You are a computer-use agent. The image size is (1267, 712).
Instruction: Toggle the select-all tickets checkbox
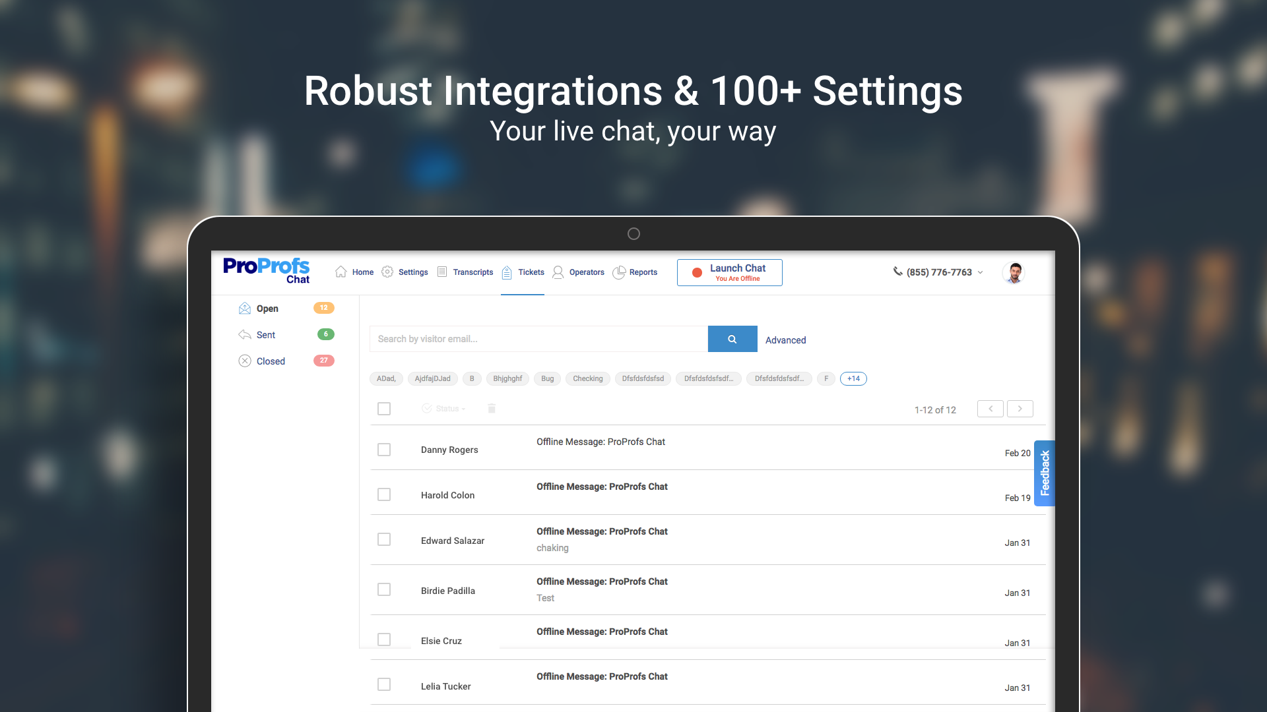[x=384, y=409]
